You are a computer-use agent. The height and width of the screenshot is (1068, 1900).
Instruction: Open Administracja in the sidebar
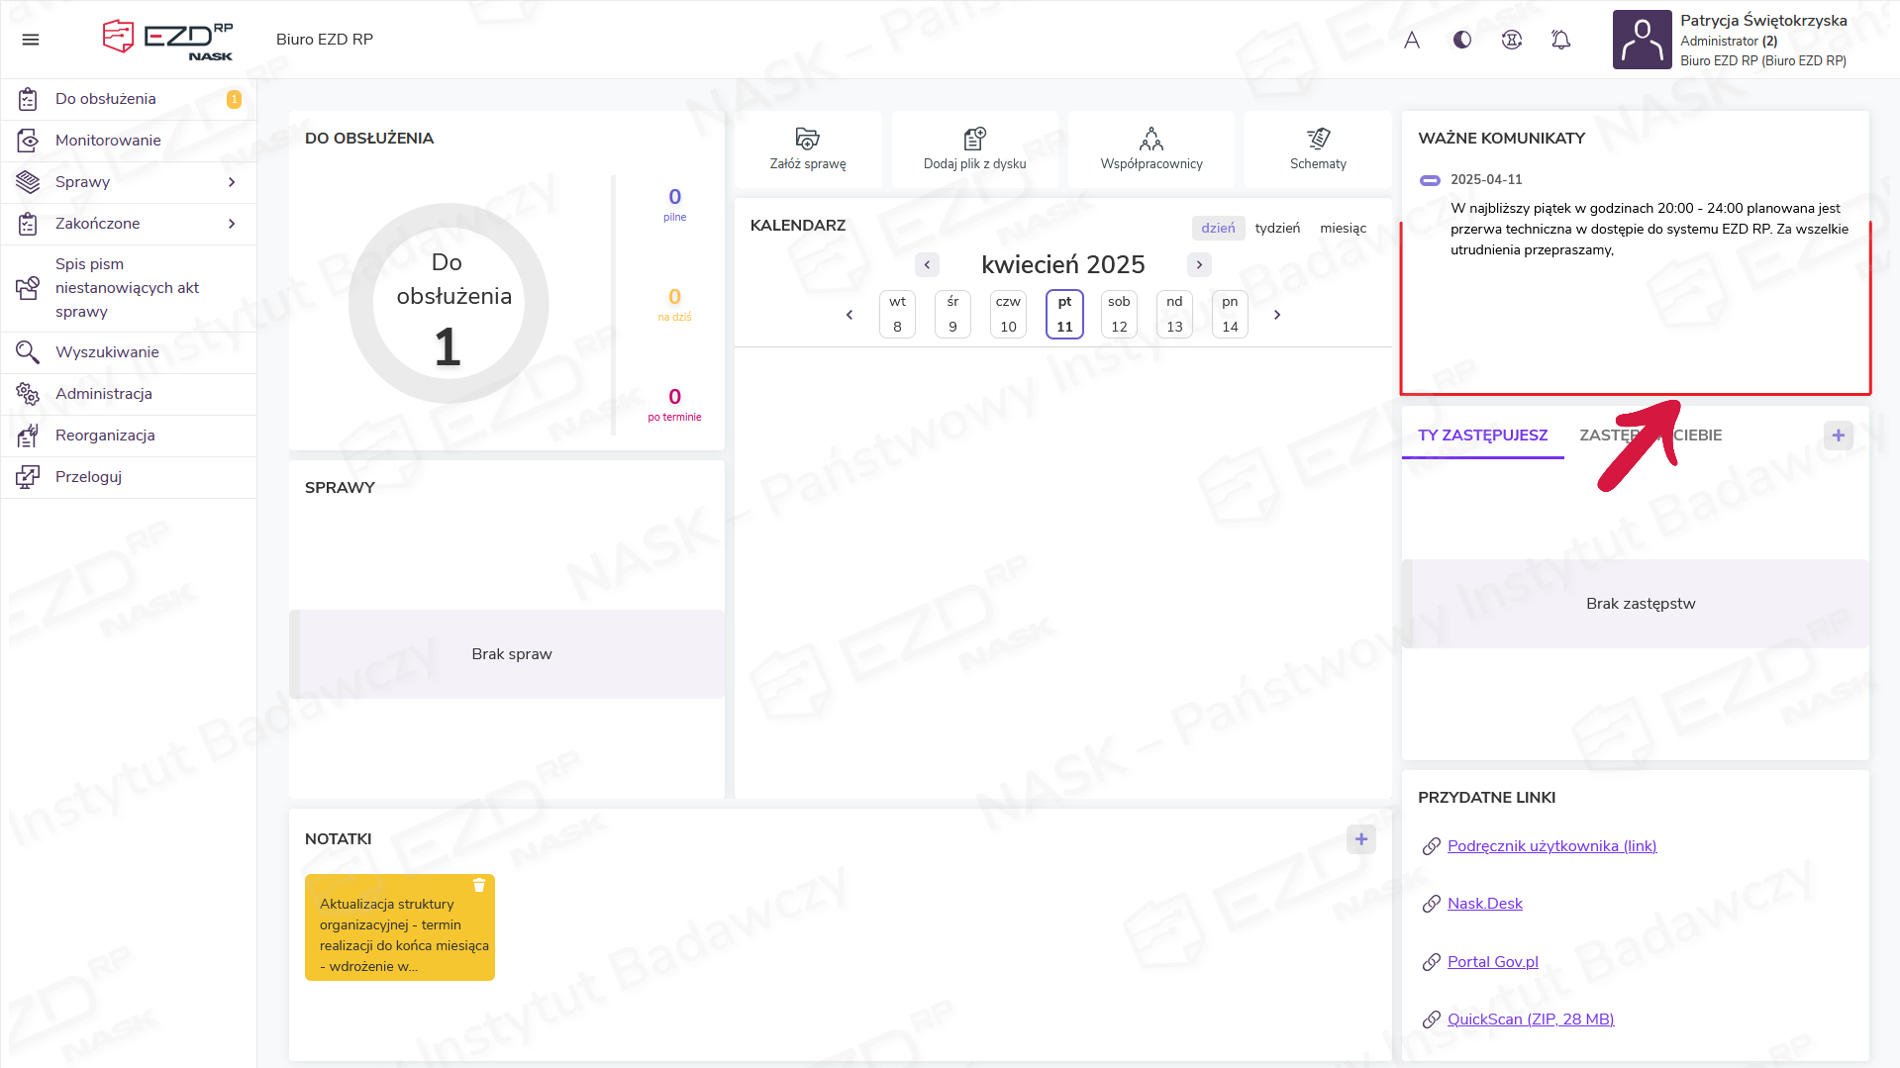click(x=104, y=394)
